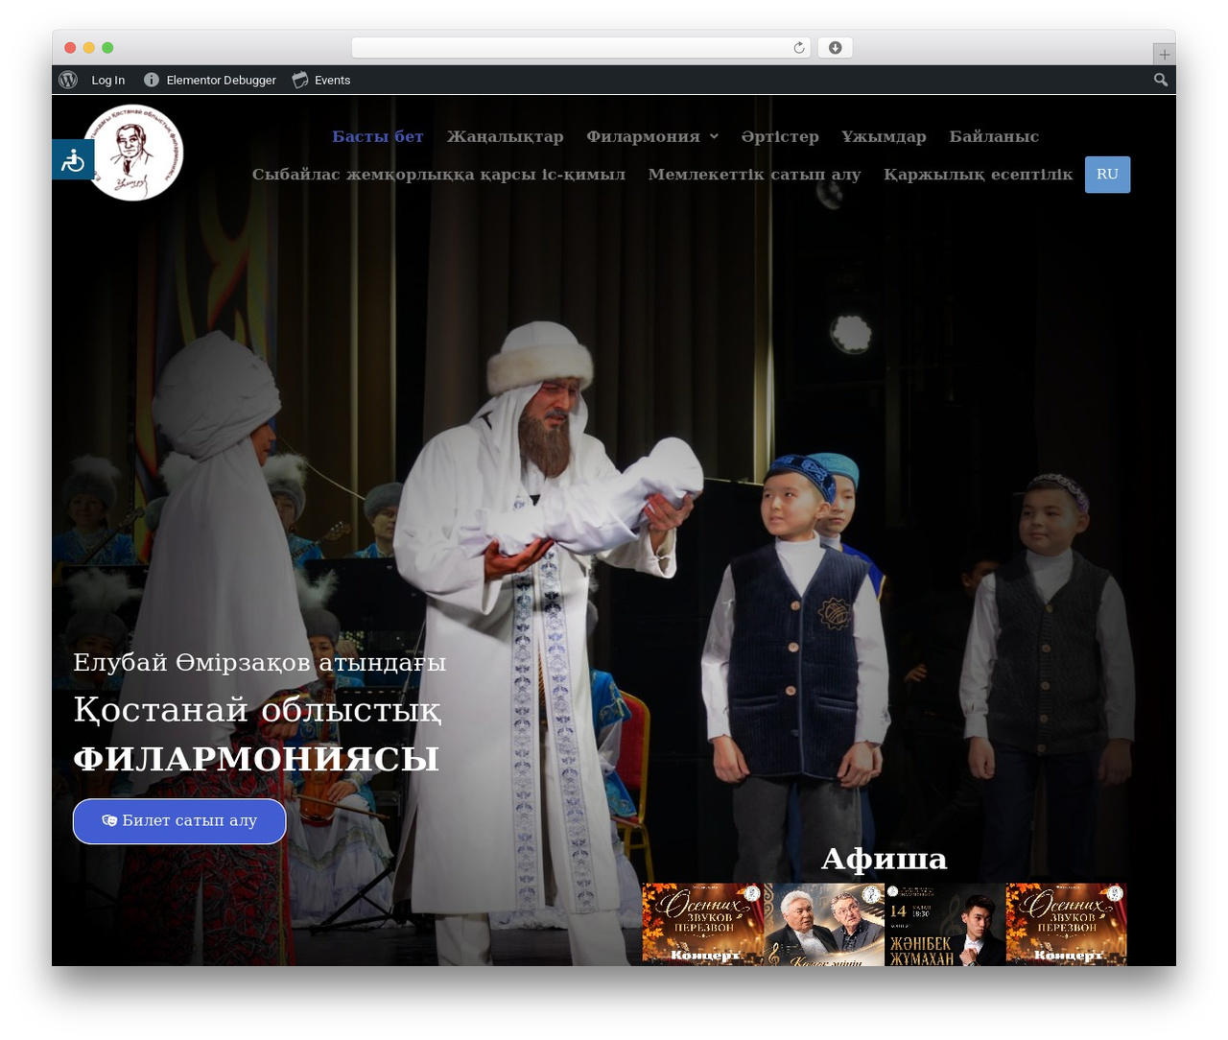Open Қаржылық есептілік page

(978, 175)
